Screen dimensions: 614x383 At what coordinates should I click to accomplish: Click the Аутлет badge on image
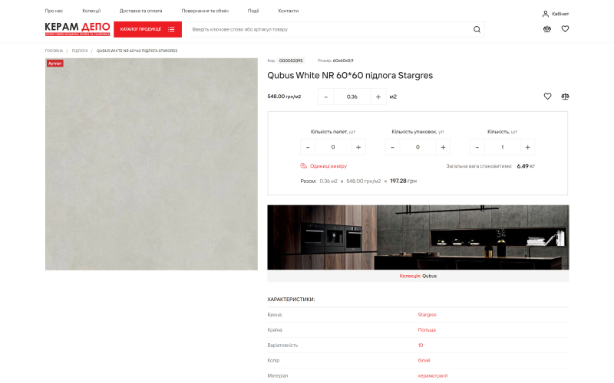point(54,64)
